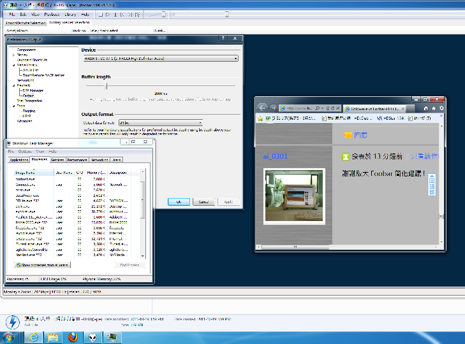465x344 pixels.
Task: Expand the Tagging tree node
Action: (x=20, y=111)
